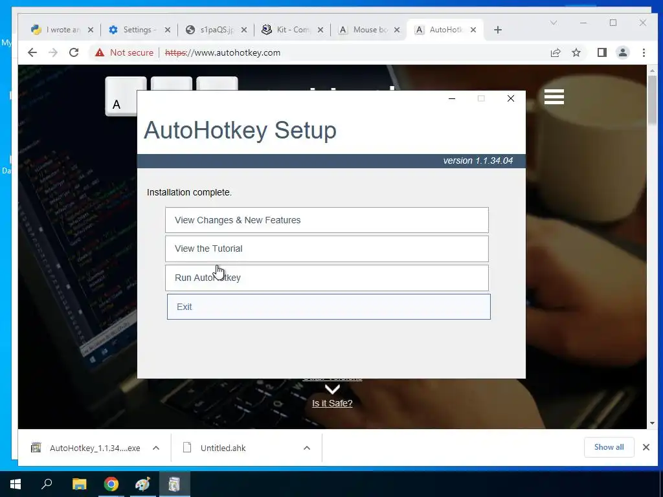Open Paint from taskbar
The width and height of the screenshot is (663, 497).
pos(143,484)
